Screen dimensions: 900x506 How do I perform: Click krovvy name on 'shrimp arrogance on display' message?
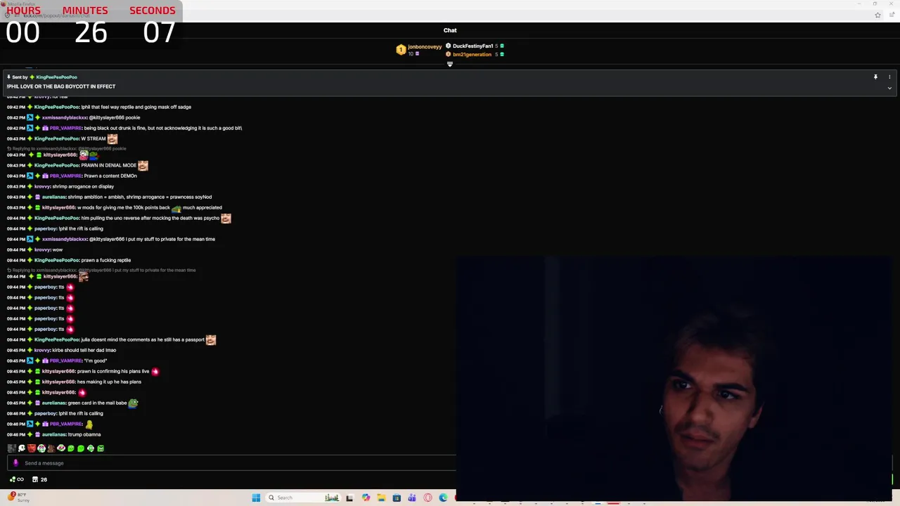click(x=42, y=186)
